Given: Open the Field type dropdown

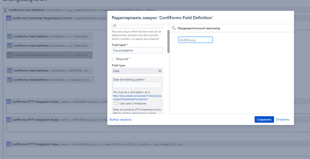Looking at the screenshot, I should (137, 71).
